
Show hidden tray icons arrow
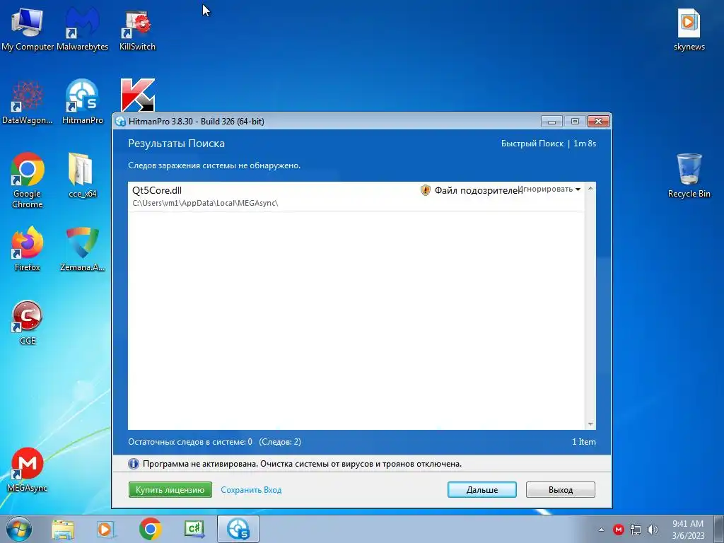point(601,530)
